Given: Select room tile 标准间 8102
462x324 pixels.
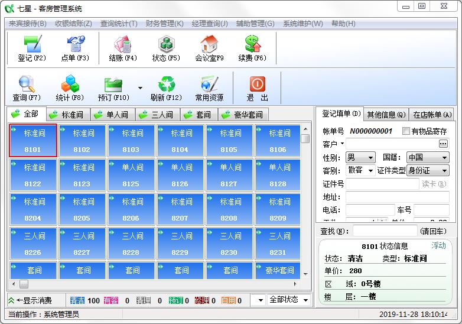Looking at the screenshot, I should tap(82, 140).
